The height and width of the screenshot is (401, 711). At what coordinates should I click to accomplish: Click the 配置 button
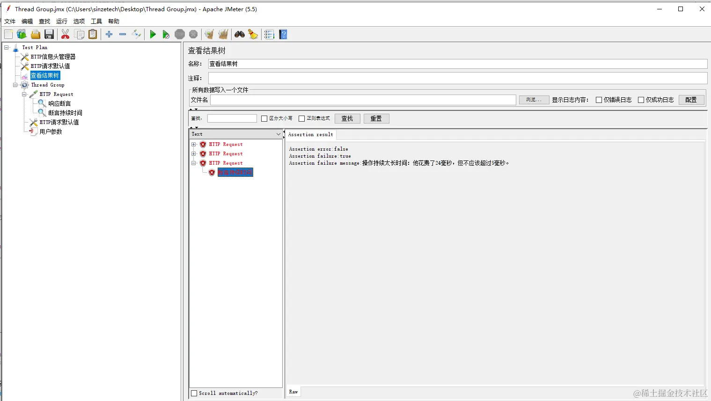point(691,100)
